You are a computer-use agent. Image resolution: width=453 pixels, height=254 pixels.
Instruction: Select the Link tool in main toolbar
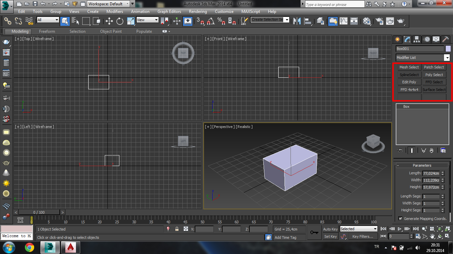[8, 21]
